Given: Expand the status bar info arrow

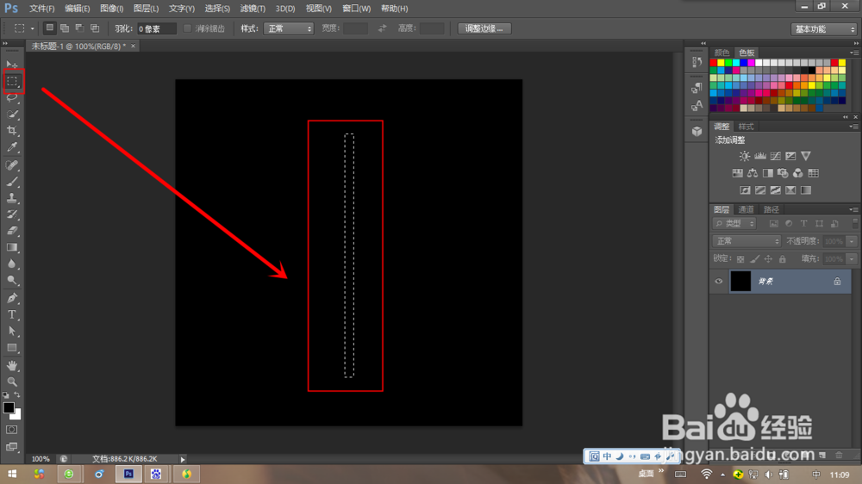Looking at the screenshot, I should click(183, 459).
